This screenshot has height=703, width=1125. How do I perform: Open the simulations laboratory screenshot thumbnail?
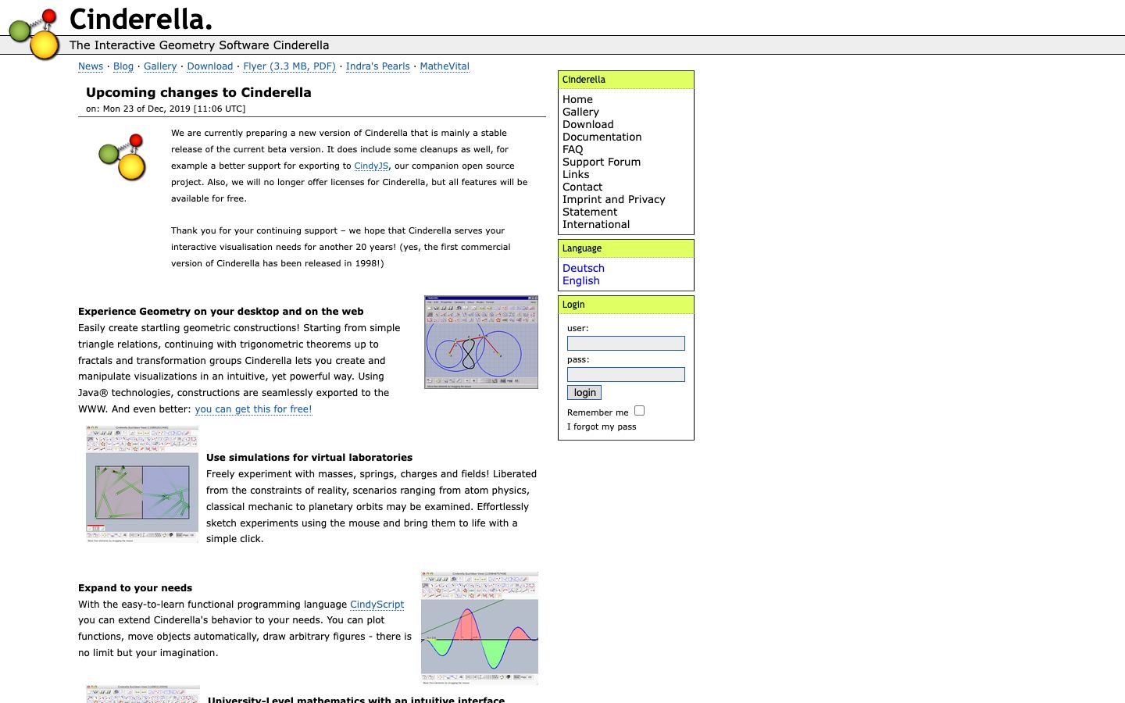coord(142,484)
